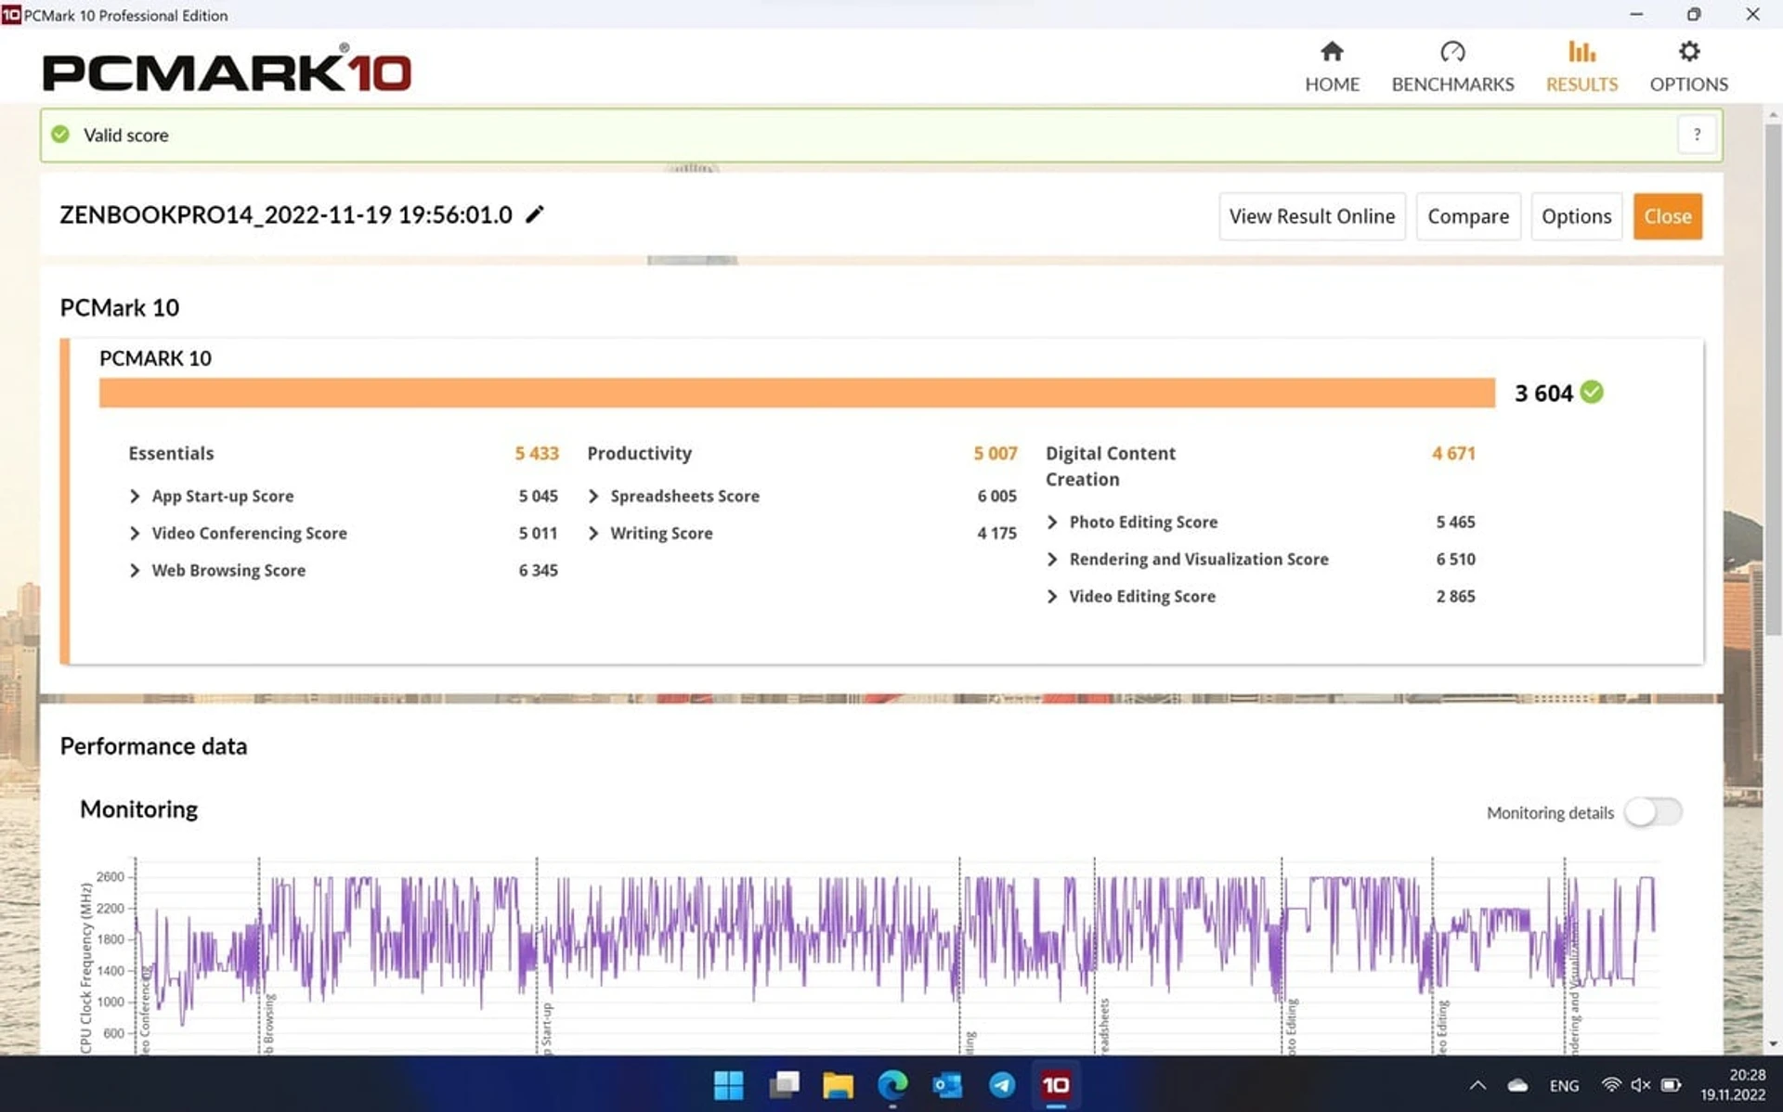Expand Writing Score
The height and width of the screenshot is (1112, 1783).
[593, 534]
